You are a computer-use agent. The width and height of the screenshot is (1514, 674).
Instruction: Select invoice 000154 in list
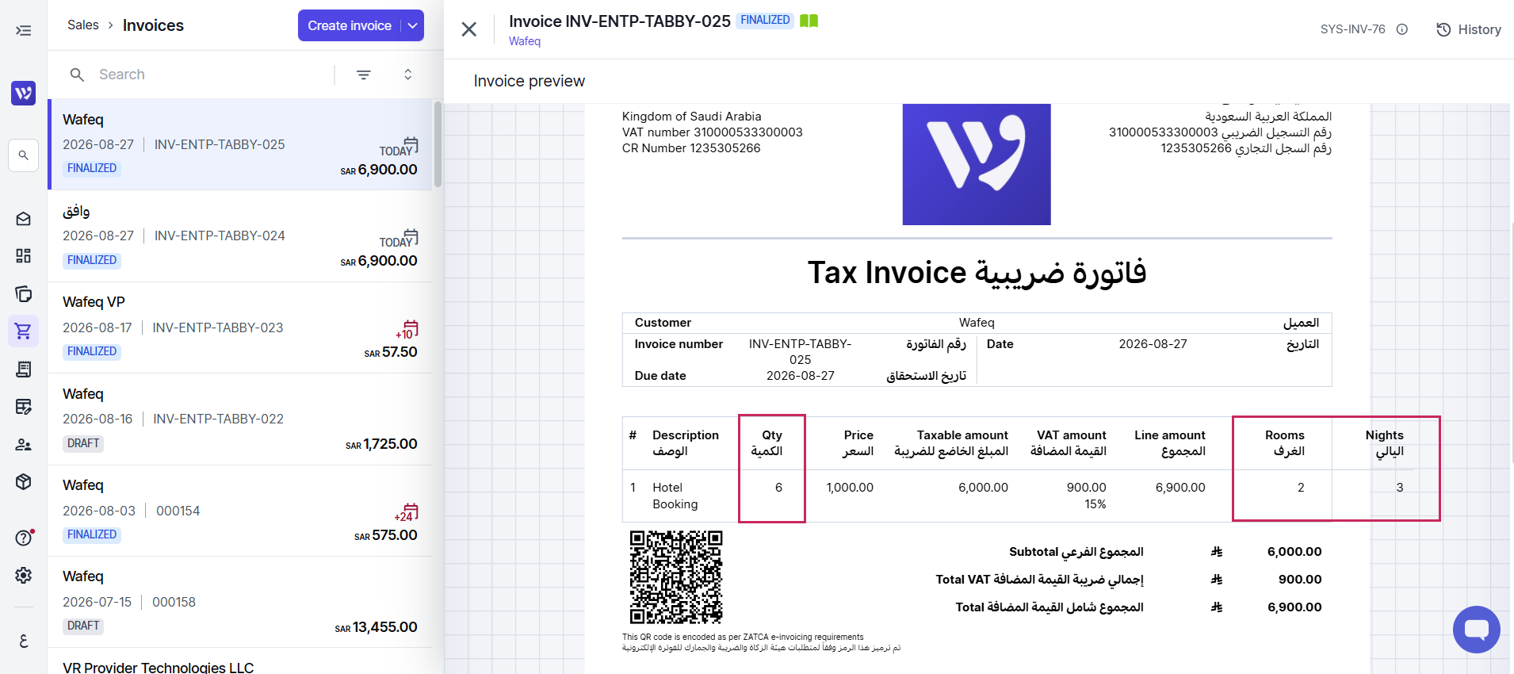click(240, 511)
